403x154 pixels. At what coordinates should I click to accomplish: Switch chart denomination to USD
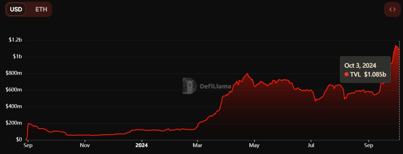coord(16,10)
